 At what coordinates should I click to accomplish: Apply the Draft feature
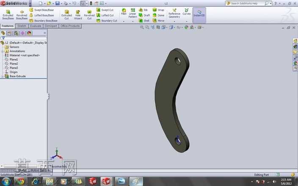144,15
